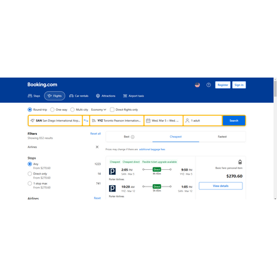Click the blue Search button
The image size is (277, 277).
[234, 121]
